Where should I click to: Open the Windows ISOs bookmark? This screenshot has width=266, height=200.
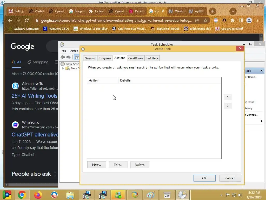(56, 29)
